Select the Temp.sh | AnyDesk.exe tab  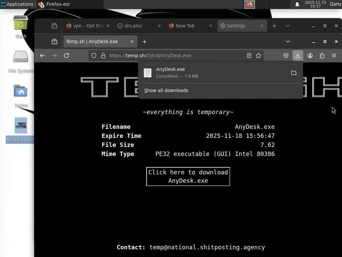point(100,41)
